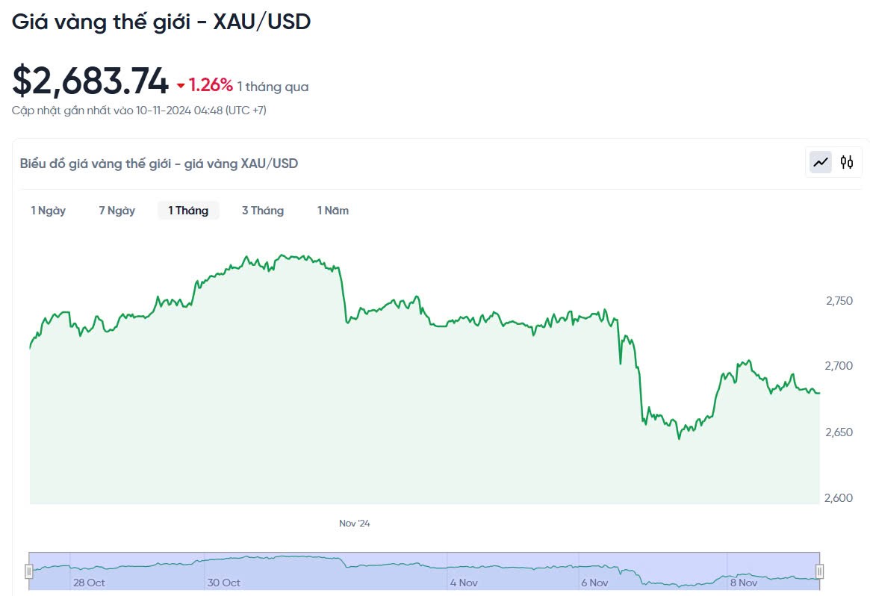Screen dimensions: 870x596
Task: Click 6 Nov in the navigator timeline
Action: coord(595,583)
